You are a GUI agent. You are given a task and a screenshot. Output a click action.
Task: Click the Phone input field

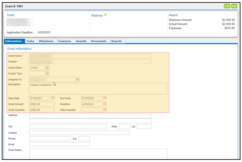50,138
